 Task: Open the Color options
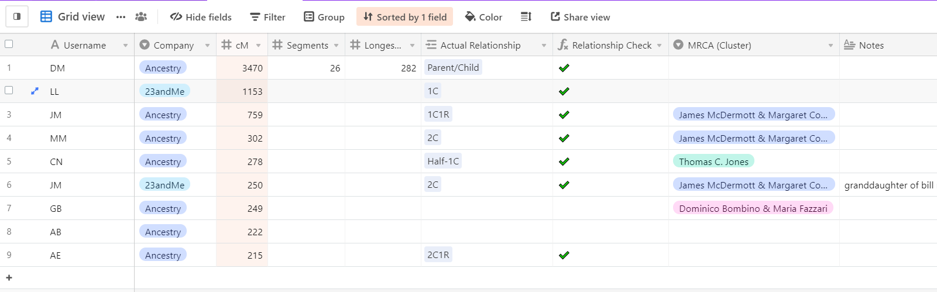tap(483, 17)
